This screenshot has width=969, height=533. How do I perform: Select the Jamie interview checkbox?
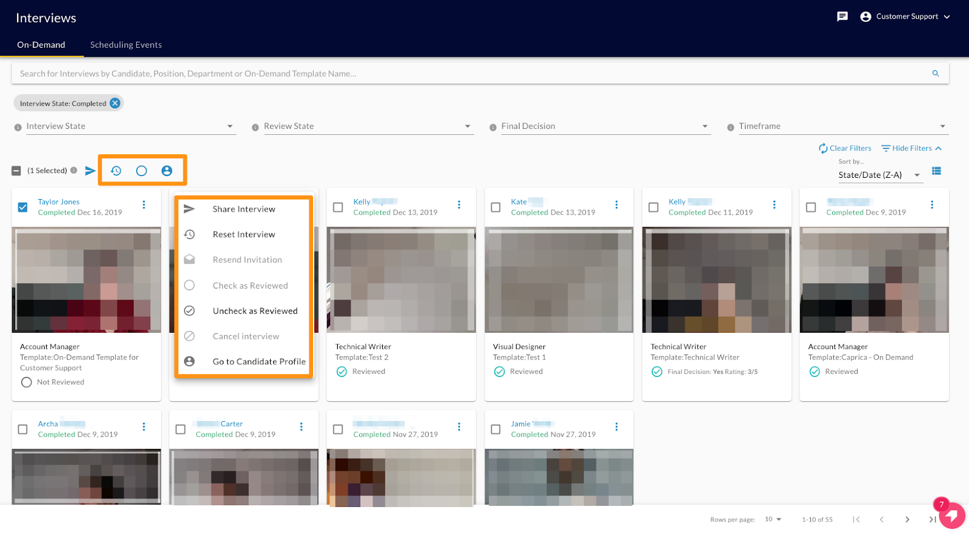pos(495,430)
